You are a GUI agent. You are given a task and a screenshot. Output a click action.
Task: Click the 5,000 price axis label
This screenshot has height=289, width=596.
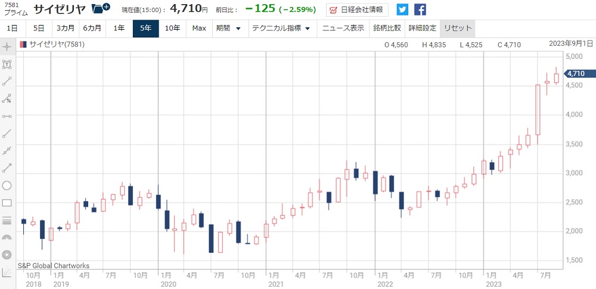(575, 56)
